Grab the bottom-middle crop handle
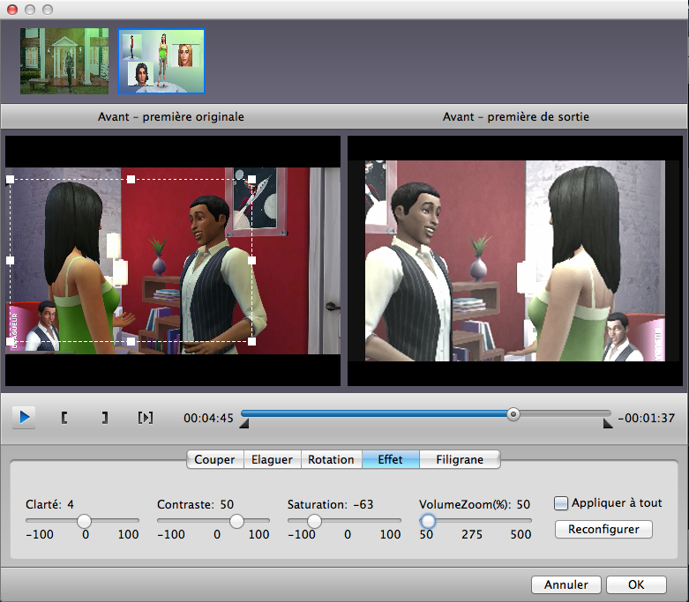The height and width of the screenshot is (602, 689). (x=131, y=341)
